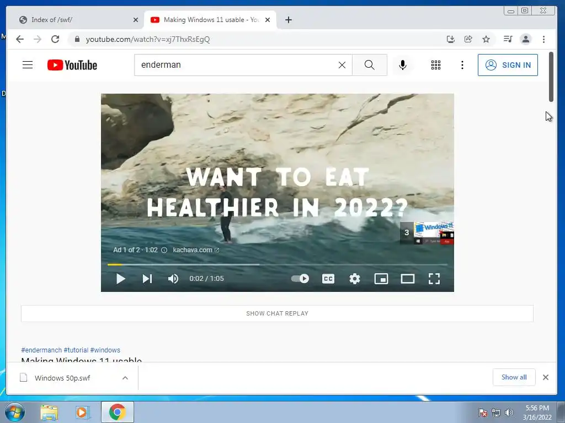Play the video with the play button
This screenshot has width=565, height=423.
[121, 279]
